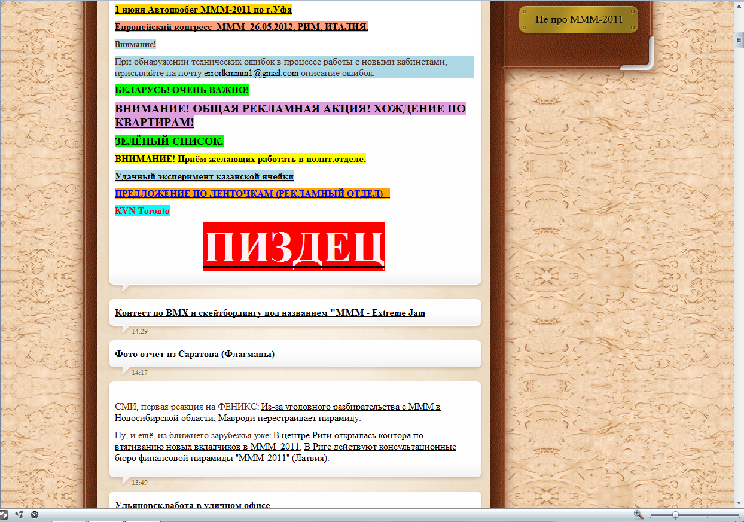This screenshot has height=522, width=744.
Task: Open the Opera Link sync icon
Action: coord(19,514)
